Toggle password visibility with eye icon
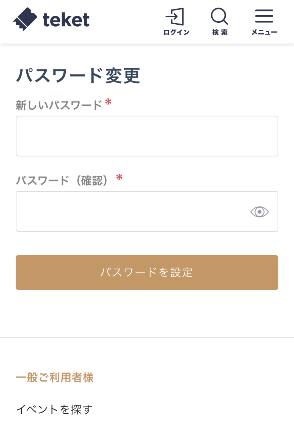294x427 pixels. pyautogui.click(x=260, y=212)
